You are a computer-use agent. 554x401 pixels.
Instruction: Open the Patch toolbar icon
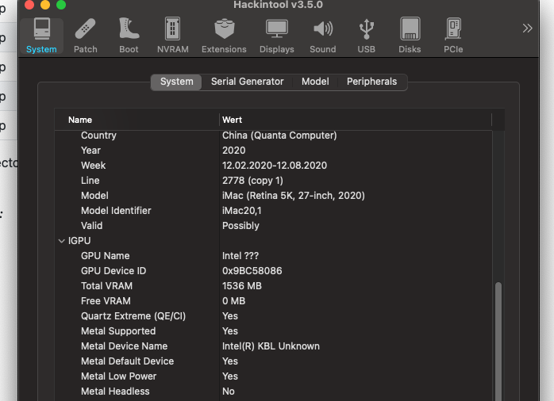coord(86,36)
